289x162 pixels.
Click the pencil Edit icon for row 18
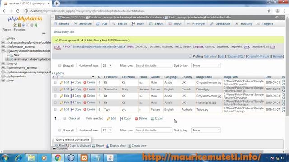[61, 109]
